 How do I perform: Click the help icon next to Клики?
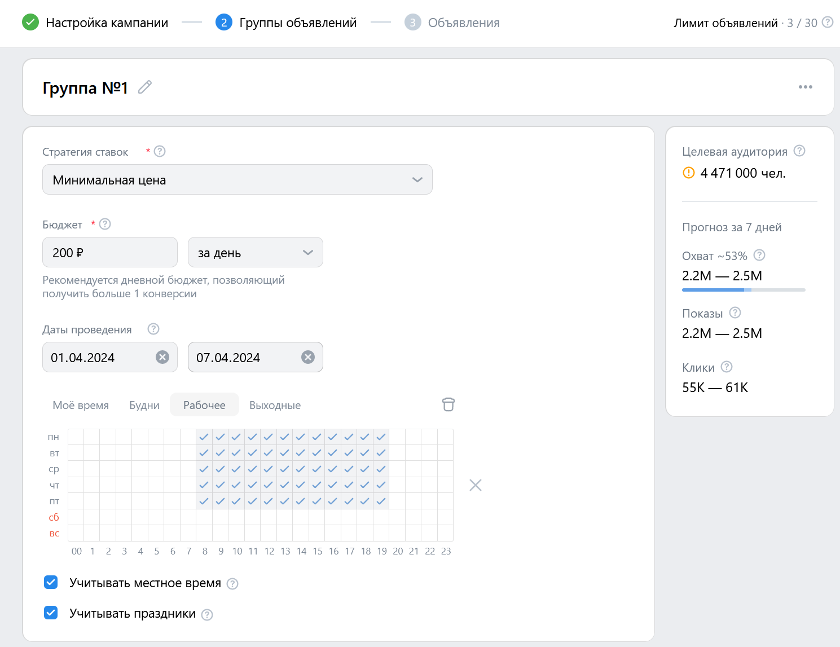point(727,367)
